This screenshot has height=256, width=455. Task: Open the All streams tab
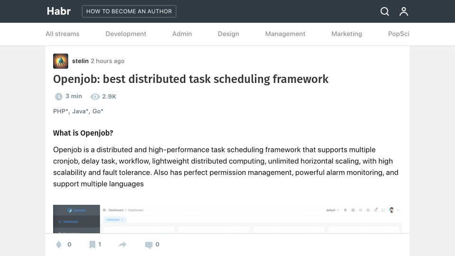[x=63, y=34]
